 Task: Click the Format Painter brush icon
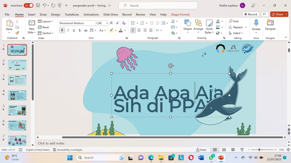coord(17,33)
